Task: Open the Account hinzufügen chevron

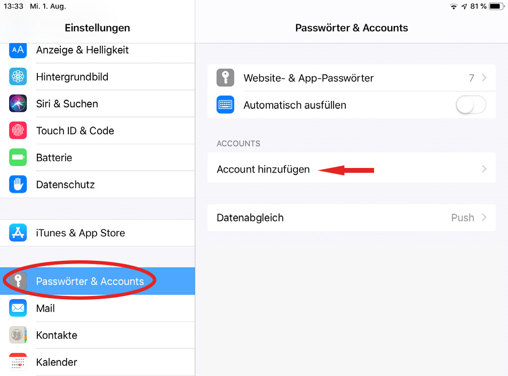Action: pos(485,169)
